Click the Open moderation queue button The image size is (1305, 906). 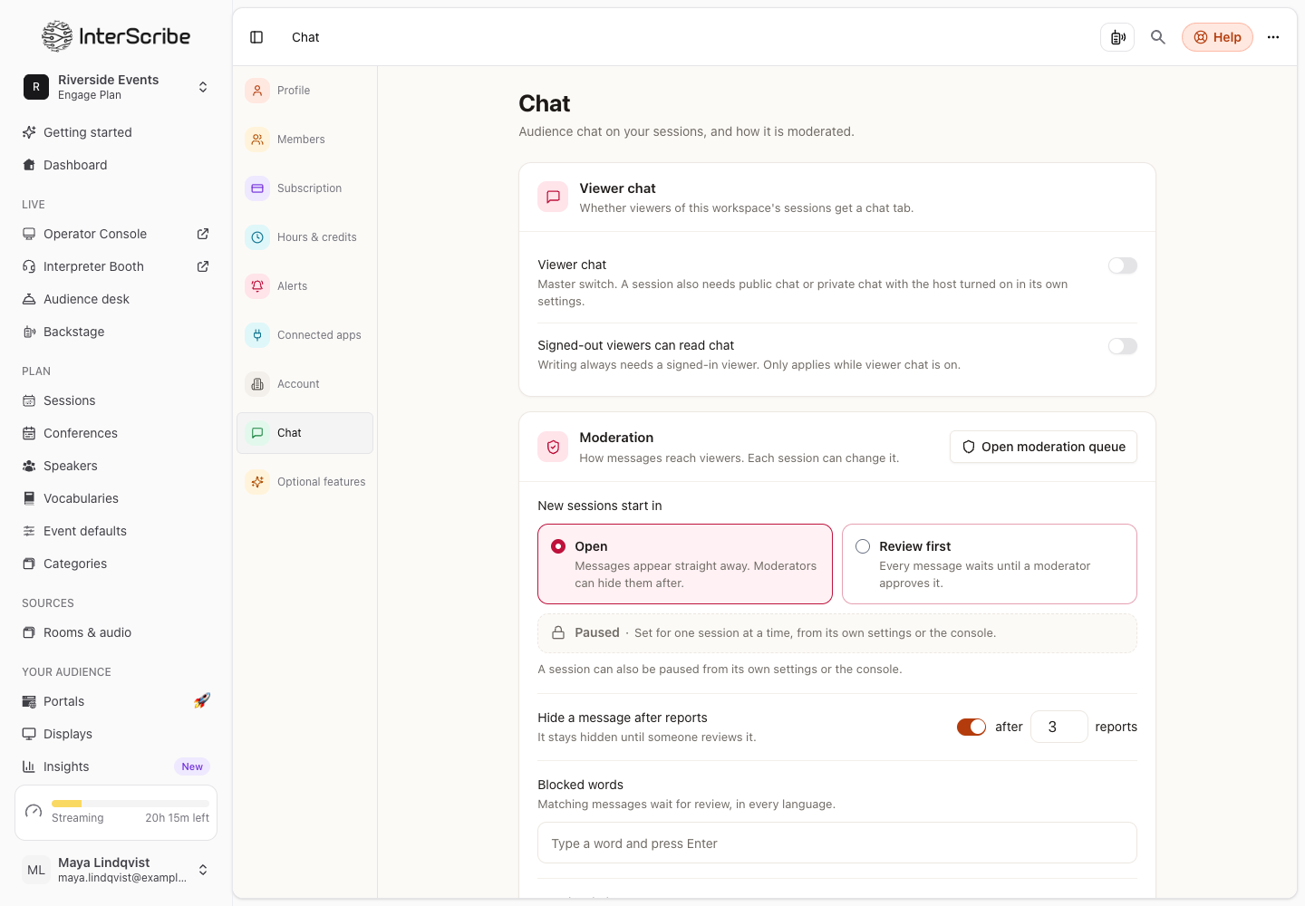(x=1043, y=447)
